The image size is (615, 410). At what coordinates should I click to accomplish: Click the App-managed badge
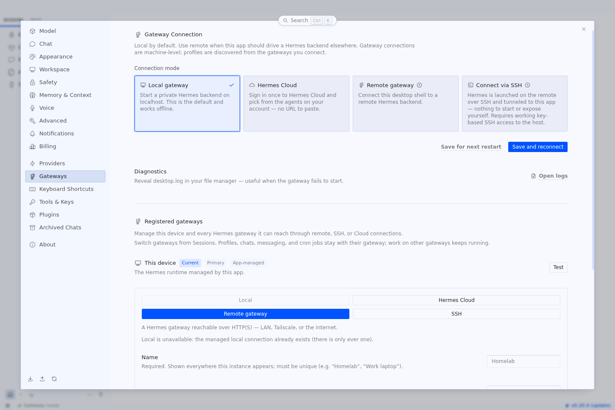248,263
